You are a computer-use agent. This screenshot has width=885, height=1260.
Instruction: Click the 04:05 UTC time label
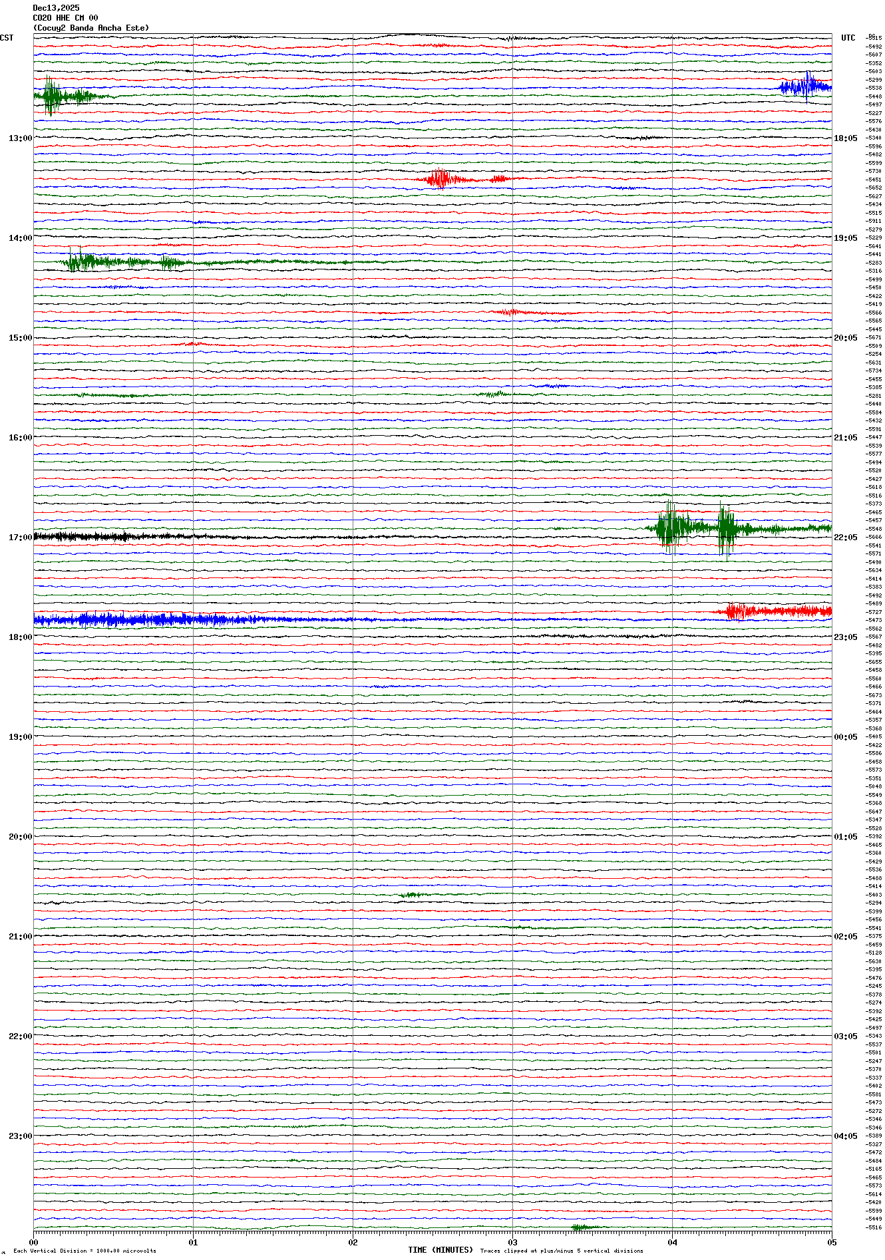click(845, 1136)
